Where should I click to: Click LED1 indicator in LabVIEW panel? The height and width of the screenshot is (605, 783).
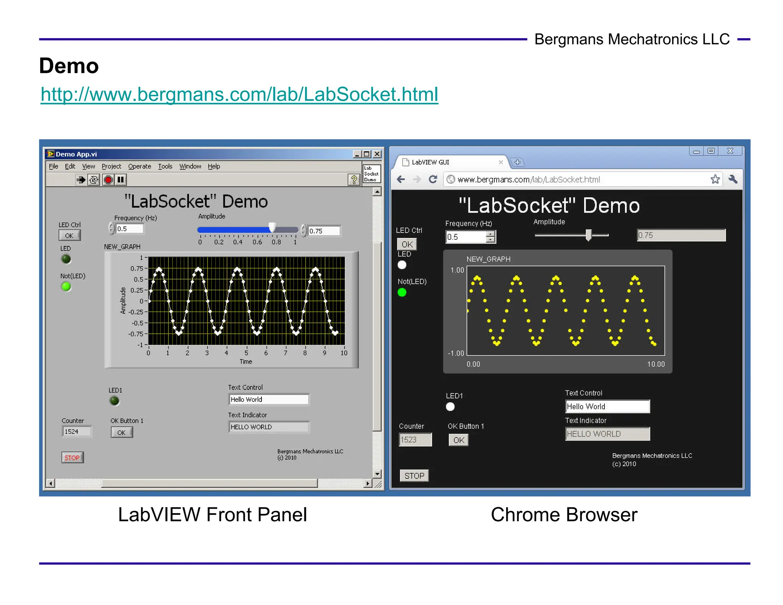[114, 400]
